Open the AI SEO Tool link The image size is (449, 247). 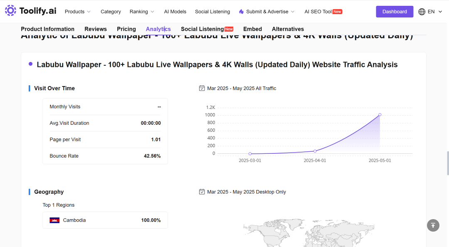pos(318,12)
